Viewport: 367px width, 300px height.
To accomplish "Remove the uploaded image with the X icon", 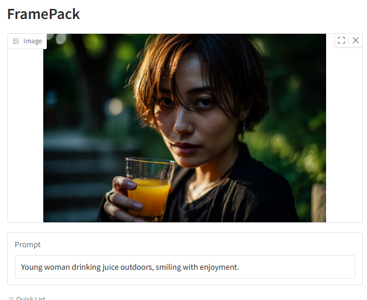I will coord(356,40).
